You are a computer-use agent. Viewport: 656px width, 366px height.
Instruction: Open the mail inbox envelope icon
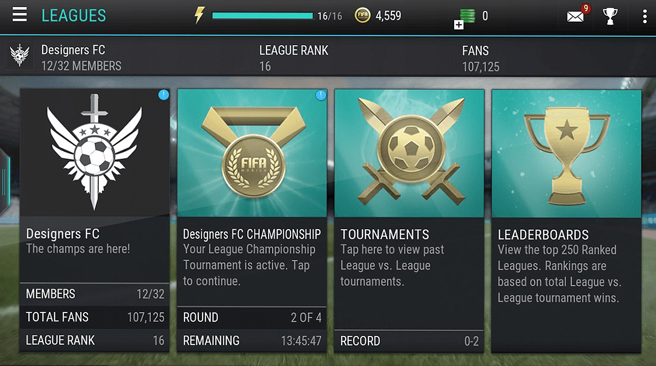pos(575,17)
